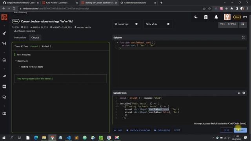Screen dimensions: 251x141
Task: Click the 'You have passed all of the tests!' message
Action: coord(35,79)
